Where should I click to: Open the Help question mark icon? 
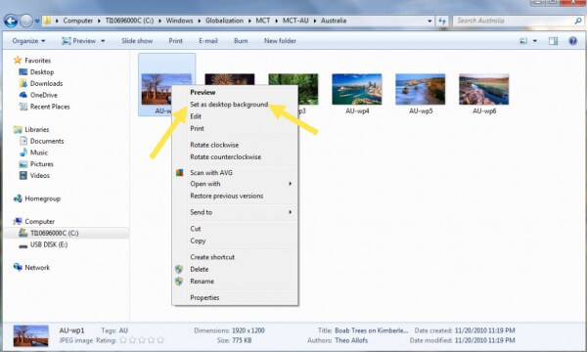[572, 41]
